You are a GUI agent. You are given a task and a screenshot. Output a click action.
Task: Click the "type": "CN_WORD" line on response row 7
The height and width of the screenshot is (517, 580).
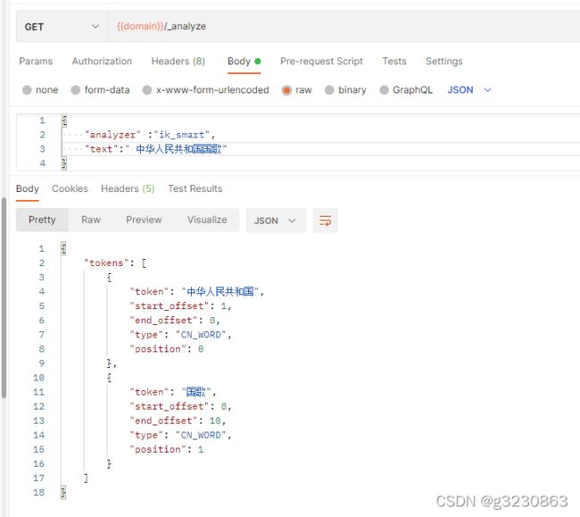pyautogui.click(x=180, y=335)
